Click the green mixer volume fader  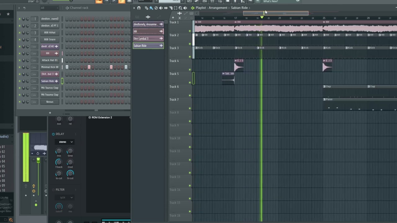click(x=38, y=160)
